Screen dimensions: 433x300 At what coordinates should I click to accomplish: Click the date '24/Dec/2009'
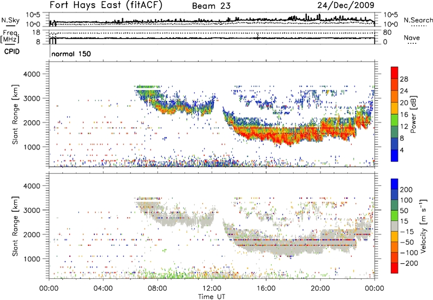pyautogui.click(x=346, y=5)
